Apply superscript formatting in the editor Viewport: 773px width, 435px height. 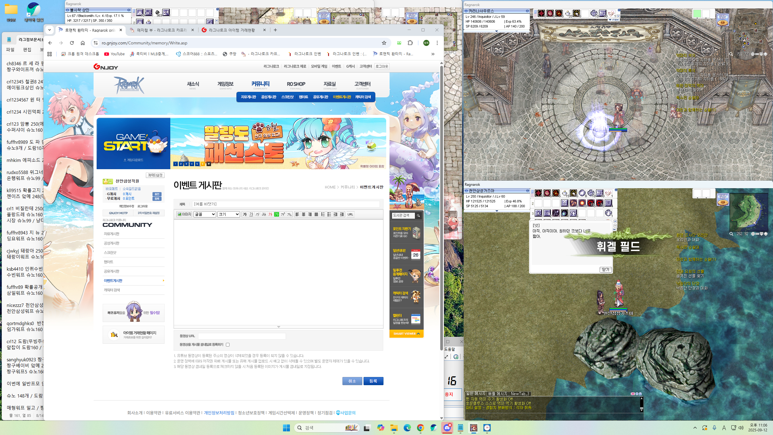point(283,214)
